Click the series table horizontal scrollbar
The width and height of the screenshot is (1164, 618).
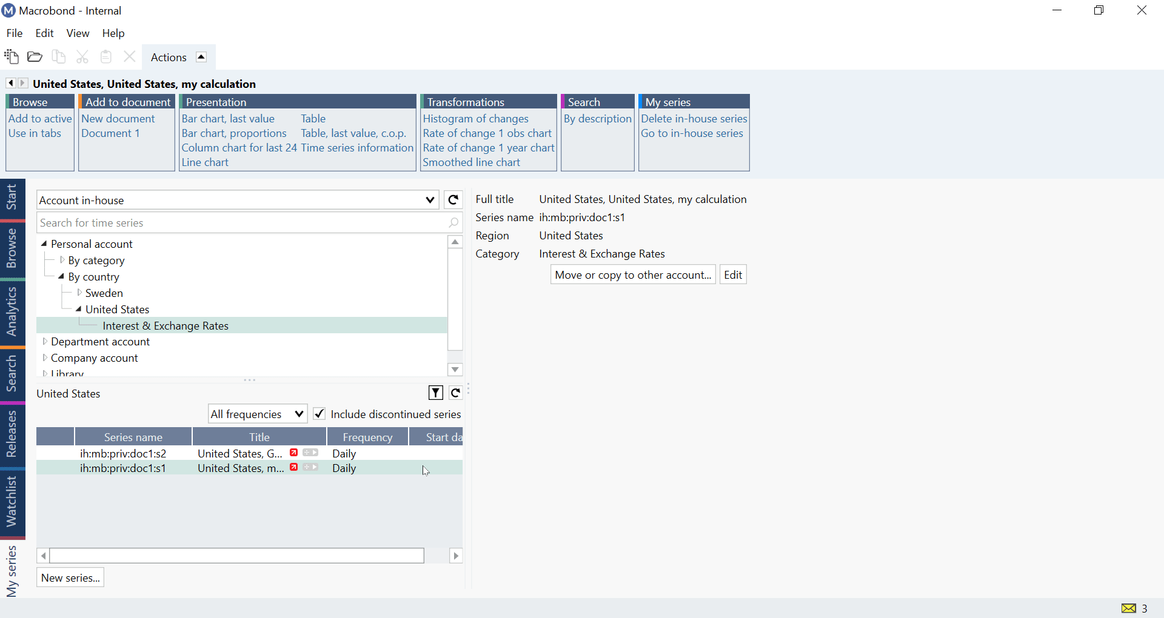(236, 556)
